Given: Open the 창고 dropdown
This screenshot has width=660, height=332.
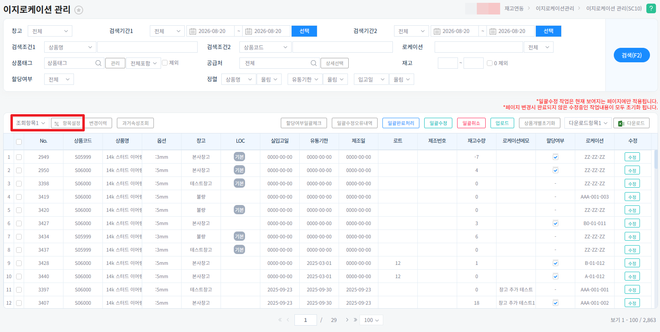Looking at the screenshot, I should (x=50, y=31).
